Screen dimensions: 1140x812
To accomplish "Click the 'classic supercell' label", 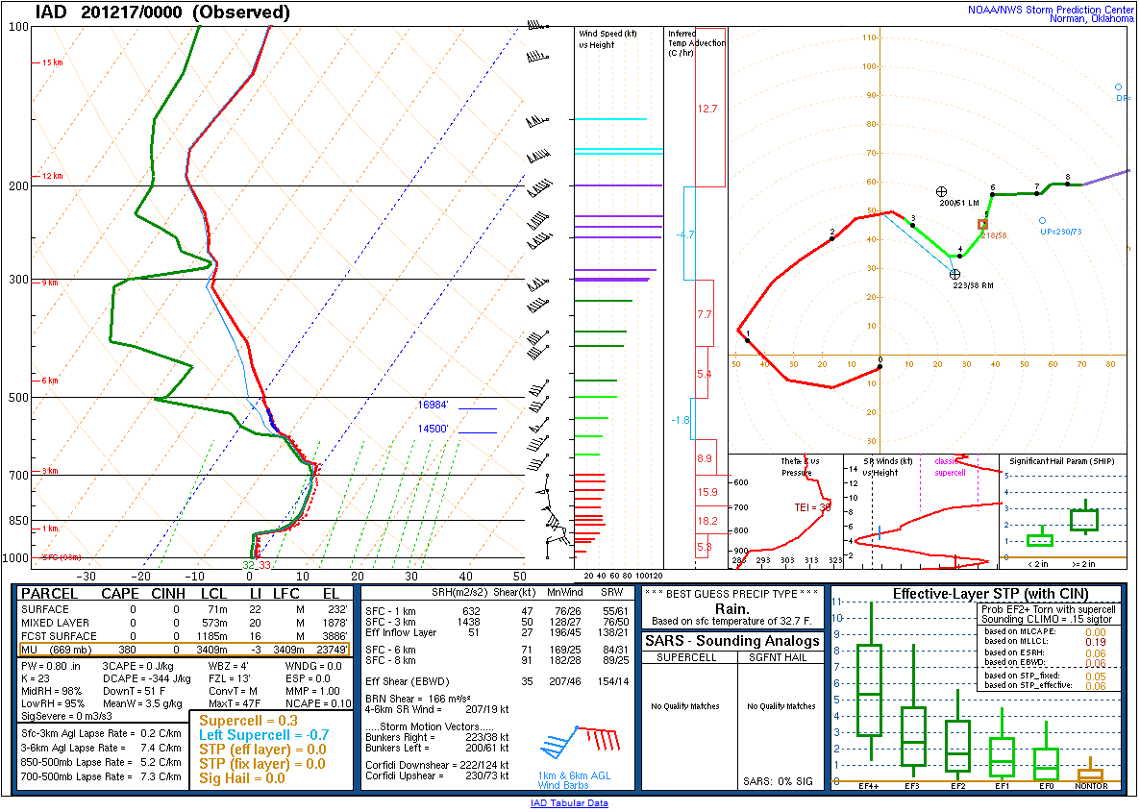I will [950, 467].
